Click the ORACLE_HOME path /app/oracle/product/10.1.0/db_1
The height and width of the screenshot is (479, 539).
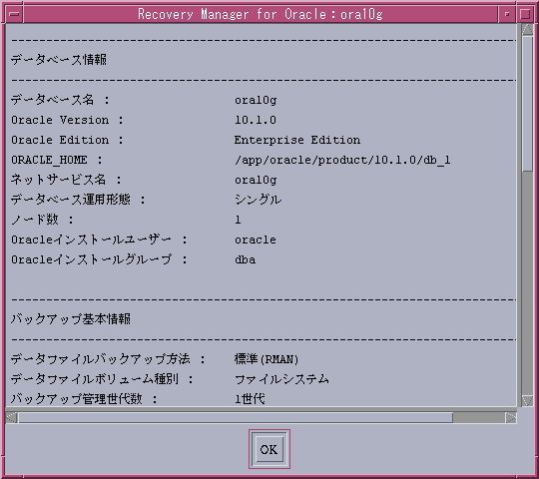point(342,160)
